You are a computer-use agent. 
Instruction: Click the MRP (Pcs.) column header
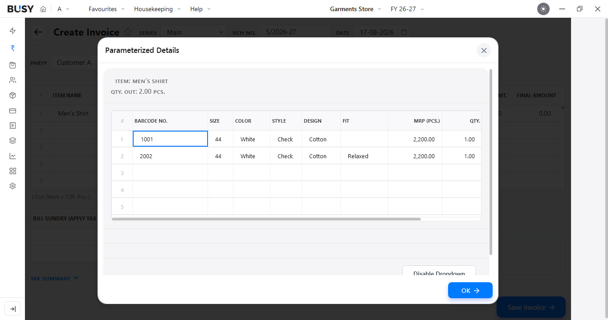point(415,121)
